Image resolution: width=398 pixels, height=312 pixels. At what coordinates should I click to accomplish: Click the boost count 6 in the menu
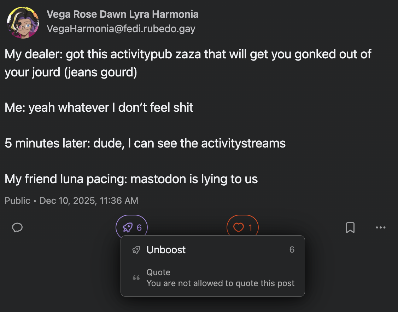(x=292, y=250)
